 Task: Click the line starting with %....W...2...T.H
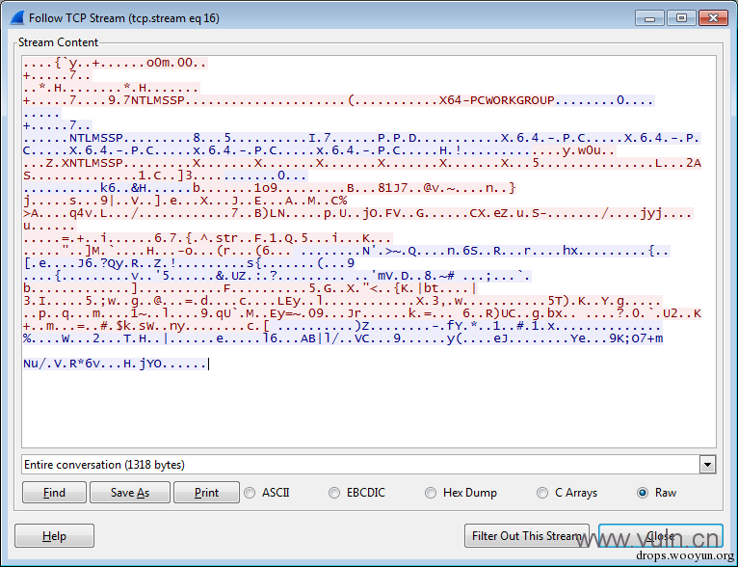click(x=343, y=338)
